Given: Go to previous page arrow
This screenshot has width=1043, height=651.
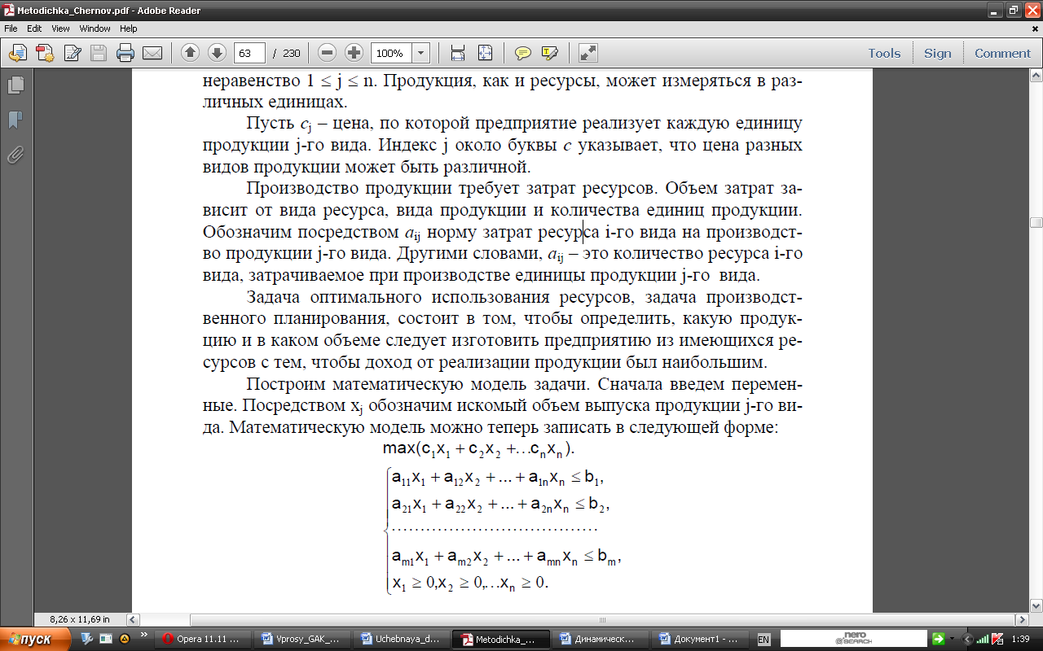Looking at the screenshot, I should [x=191, y=53].
